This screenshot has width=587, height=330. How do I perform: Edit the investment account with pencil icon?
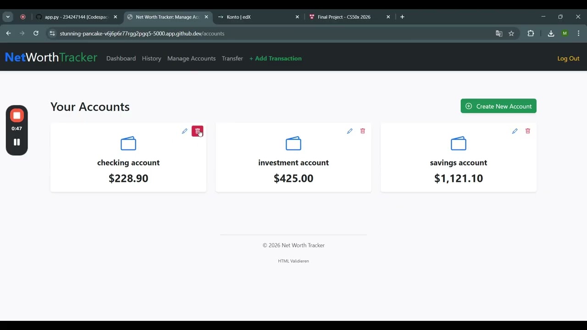pos(349,131)
